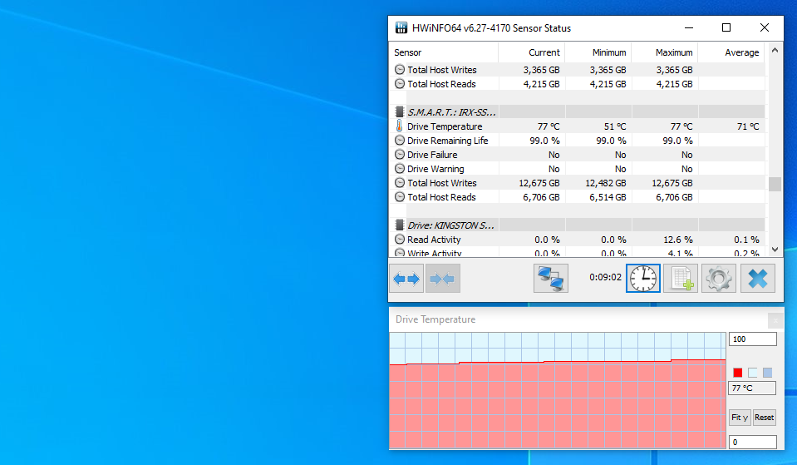Click the 12.6 % maximum read activity value

click(x=678, y=239)
